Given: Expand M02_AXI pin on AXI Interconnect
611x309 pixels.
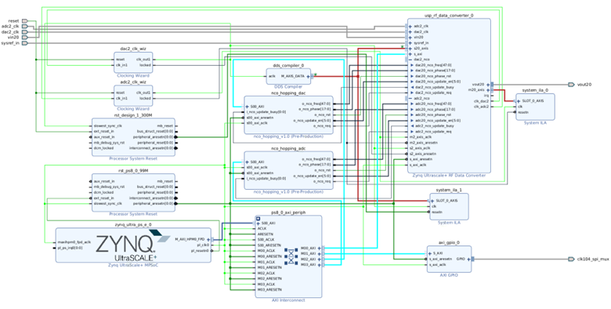Looking at the screenshot, I should pyautogui.click(x=319, y=259).
